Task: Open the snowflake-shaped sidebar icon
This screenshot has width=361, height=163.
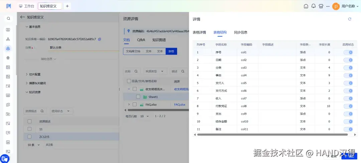Action: (x=8, y=58)
